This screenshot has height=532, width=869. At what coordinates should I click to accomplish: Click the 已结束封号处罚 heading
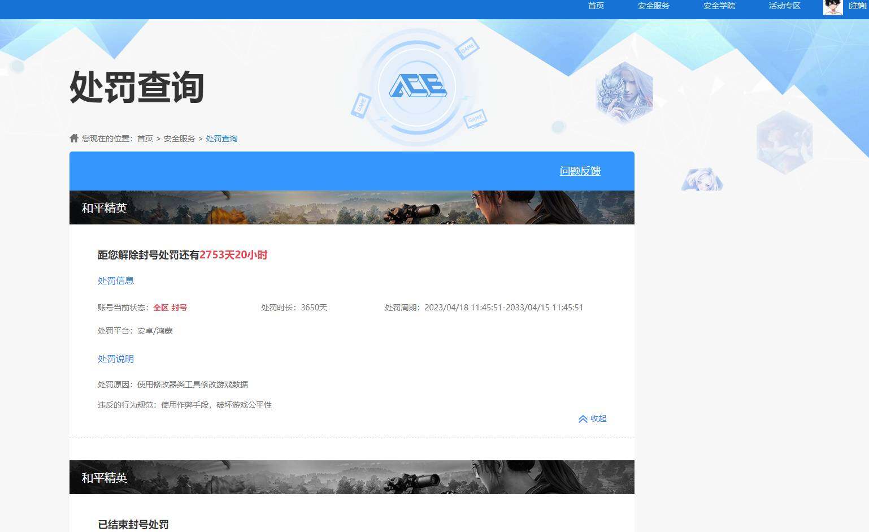tap(133, 525)
